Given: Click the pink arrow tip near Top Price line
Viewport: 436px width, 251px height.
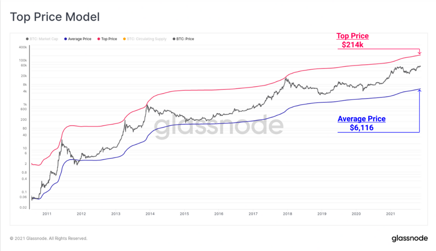Looking at the screenshot, I should coord(420,53).
